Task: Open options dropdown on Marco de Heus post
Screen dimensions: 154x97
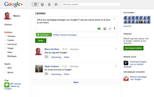Action: [116, 49]
